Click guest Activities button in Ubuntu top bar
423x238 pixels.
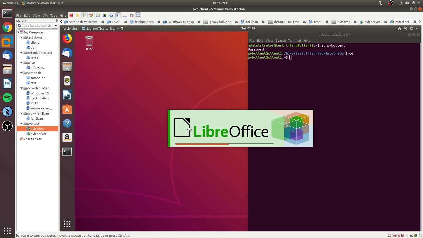tap(70, 28)
